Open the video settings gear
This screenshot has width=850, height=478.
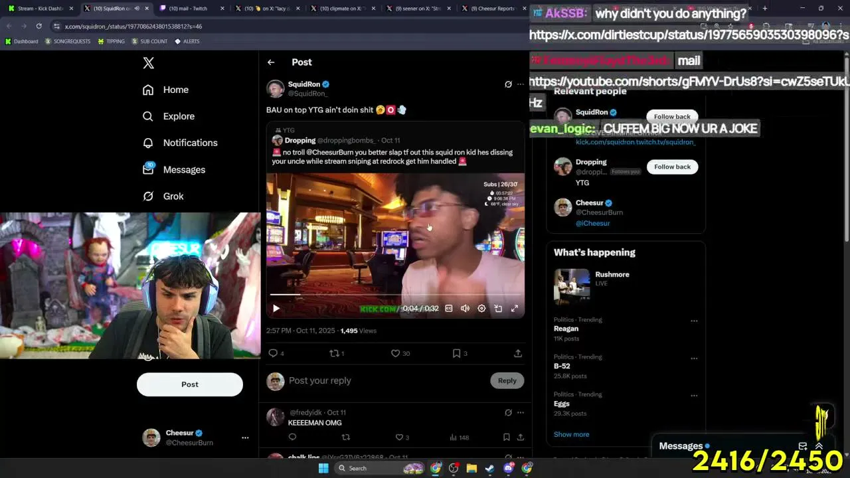click(481, 308)
